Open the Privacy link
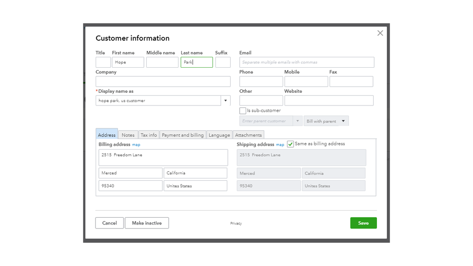473x266 pixels. 236,223
